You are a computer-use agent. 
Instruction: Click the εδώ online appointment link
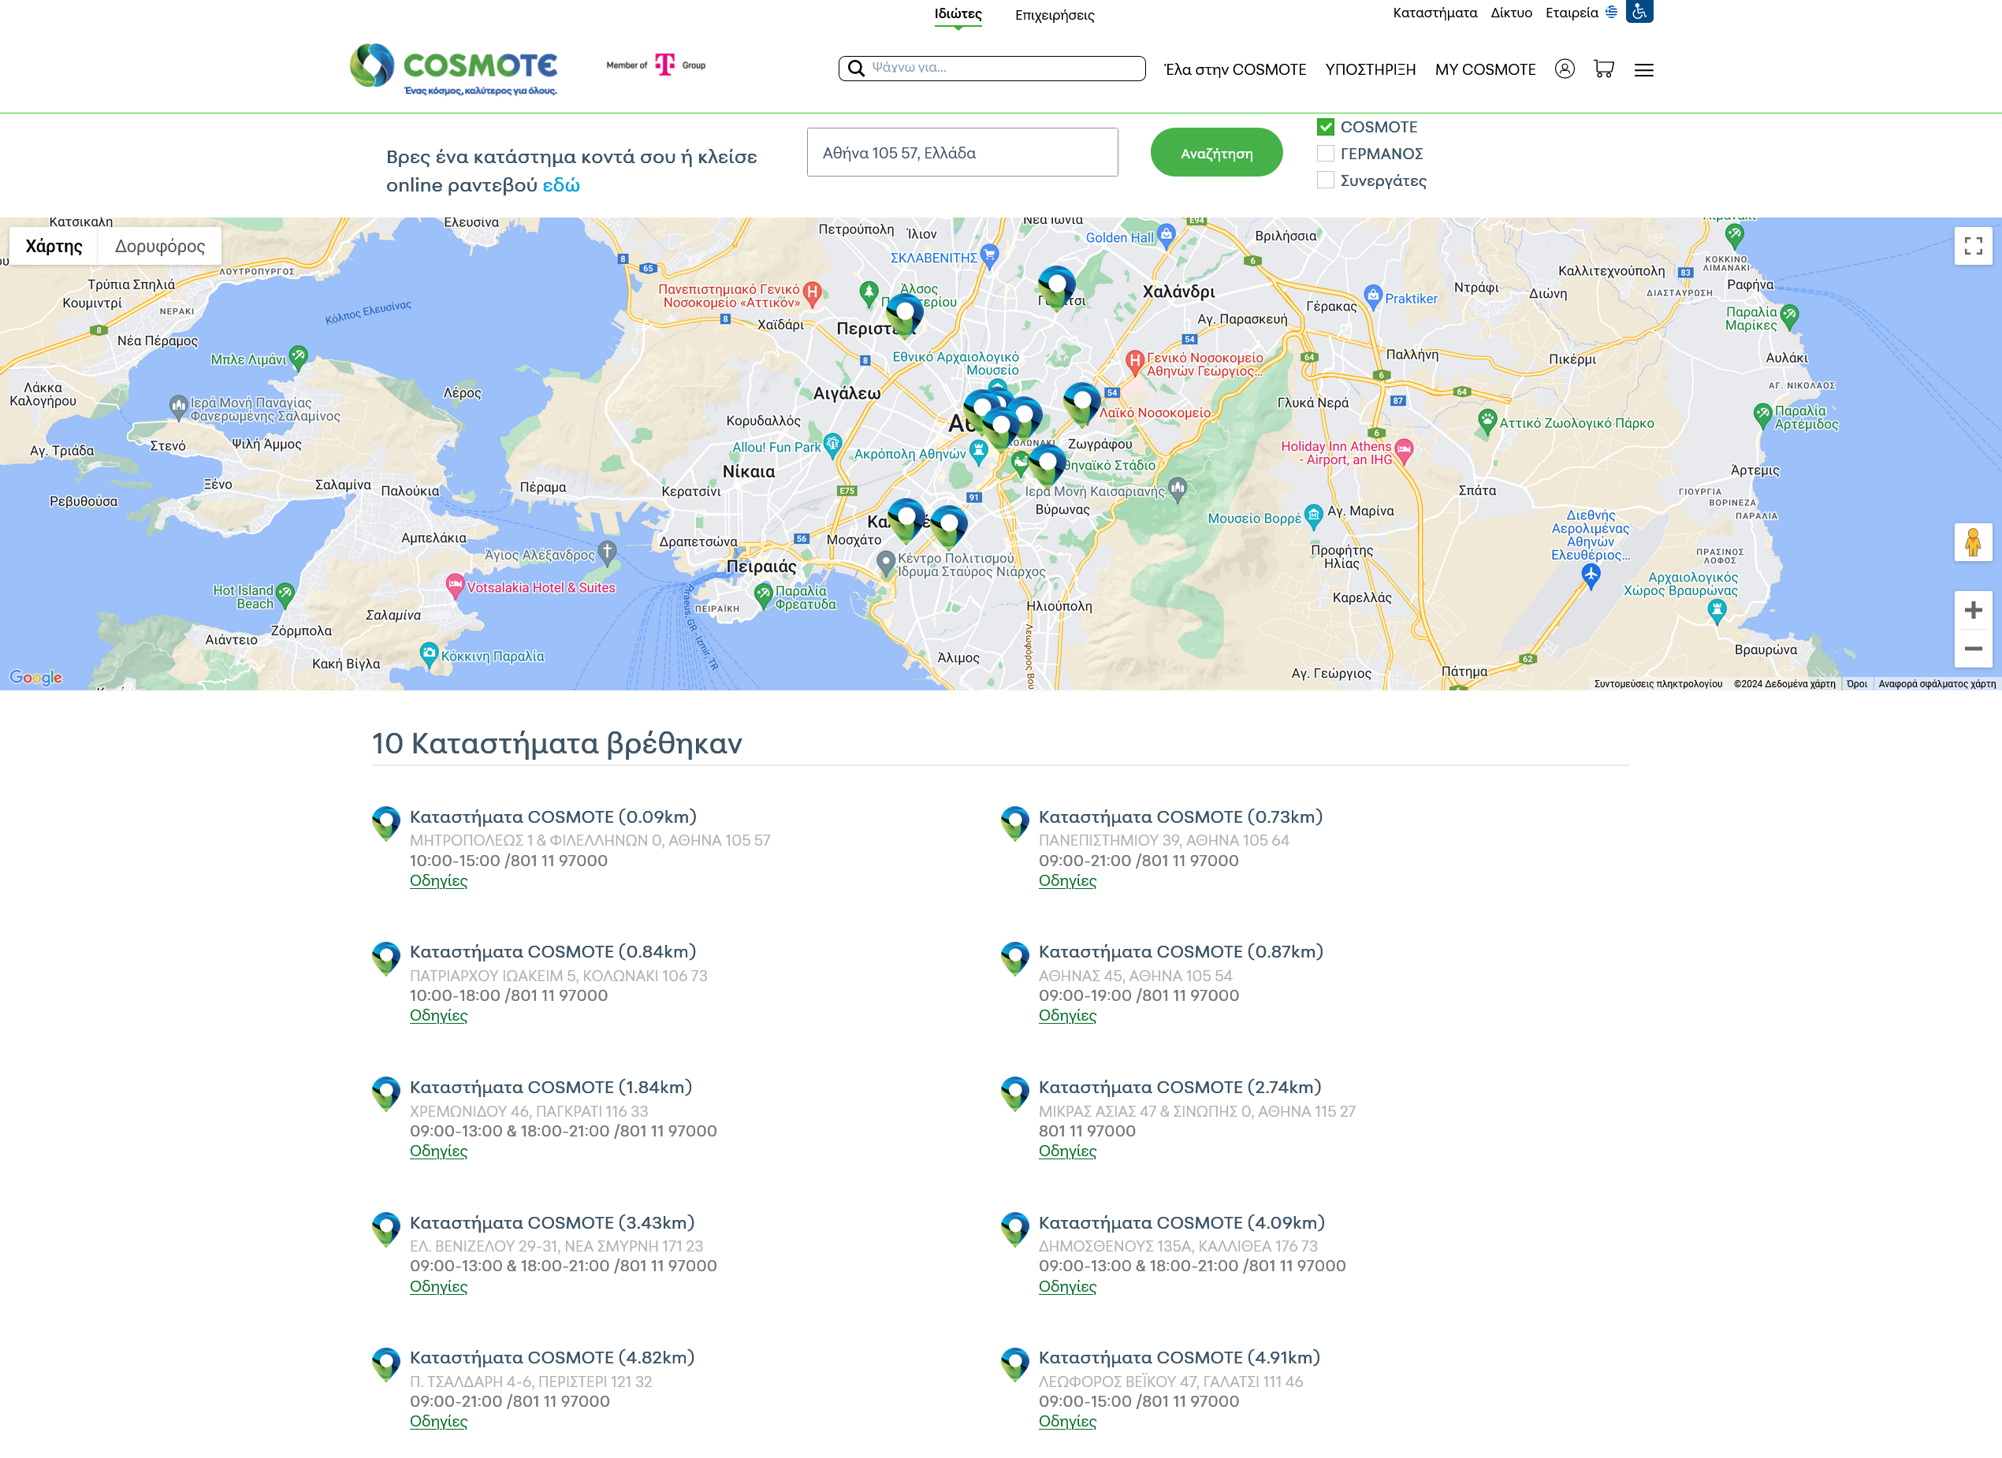pos(560,184)
